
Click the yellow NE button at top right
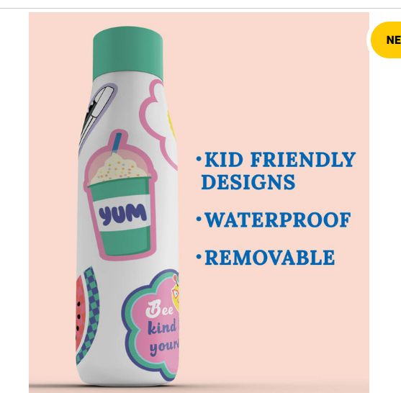386,40
